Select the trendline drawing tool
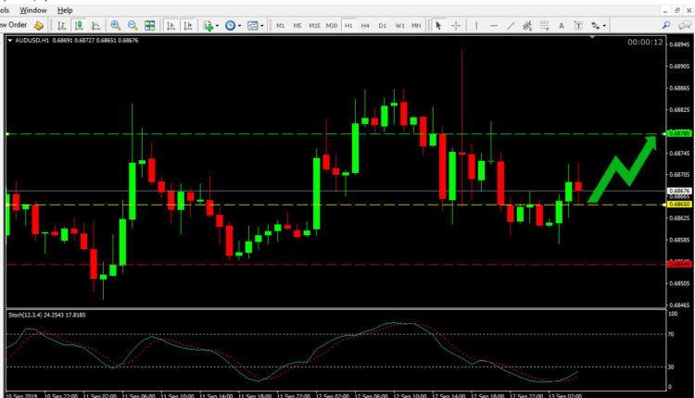Image resolution: width=695 pixels, height=398 pixels. point(511,26)
